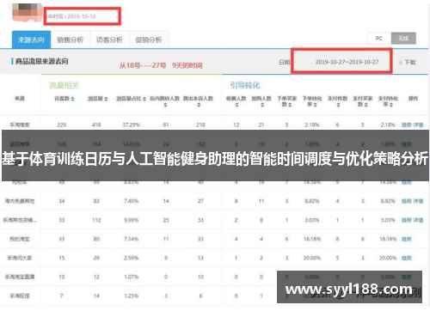430x311 pixels.
Task: Open 详情 link for 手淘其他店铺 row
Action: point(418,220)
